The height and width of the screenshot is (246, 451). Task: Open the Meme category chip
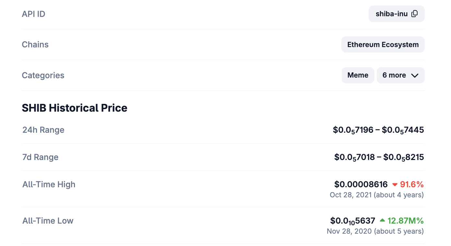[x=358, y=75]
